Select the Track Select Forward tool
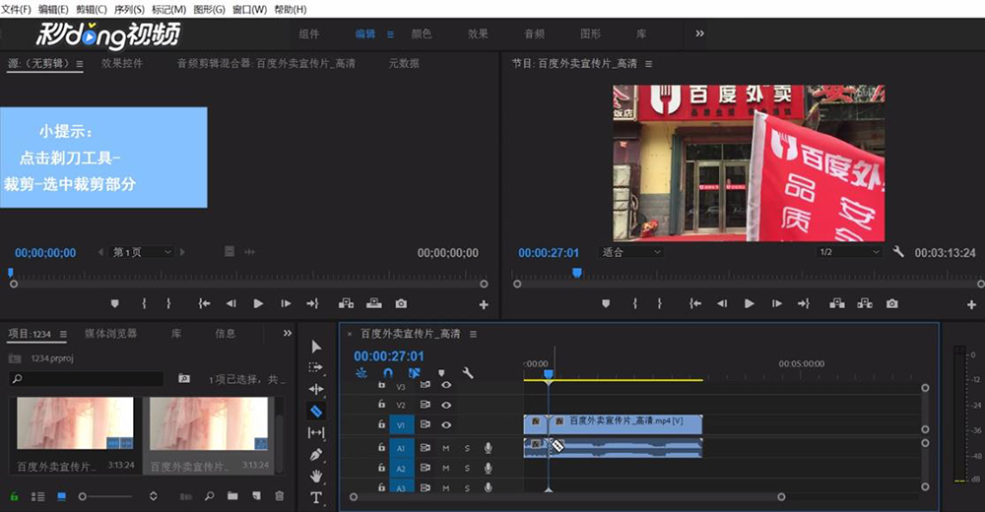 click(316, 367)
